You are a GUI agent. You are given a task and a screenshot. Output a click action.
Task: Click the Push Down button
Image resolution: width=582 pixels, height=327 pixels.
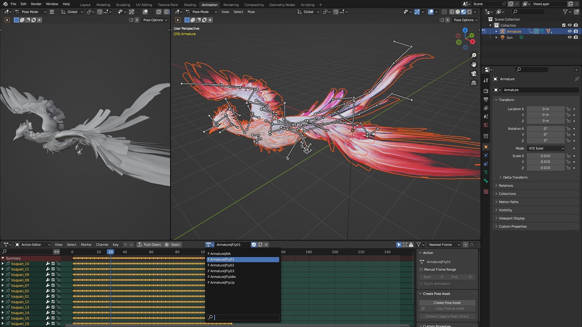(149, 245)
